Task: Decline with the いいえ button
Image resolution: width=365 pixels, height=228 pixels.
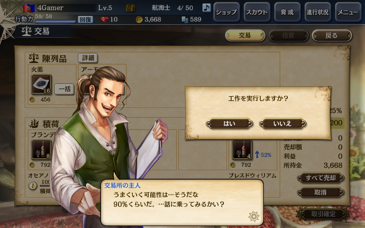Action: (282, 123)
